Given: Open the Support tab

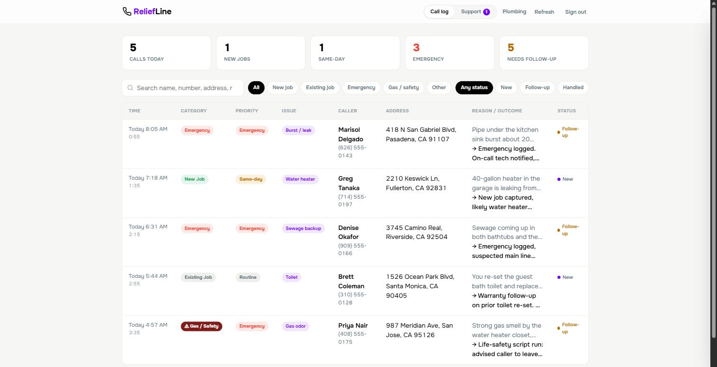Looking at the screenshot, I should [475, 12].
